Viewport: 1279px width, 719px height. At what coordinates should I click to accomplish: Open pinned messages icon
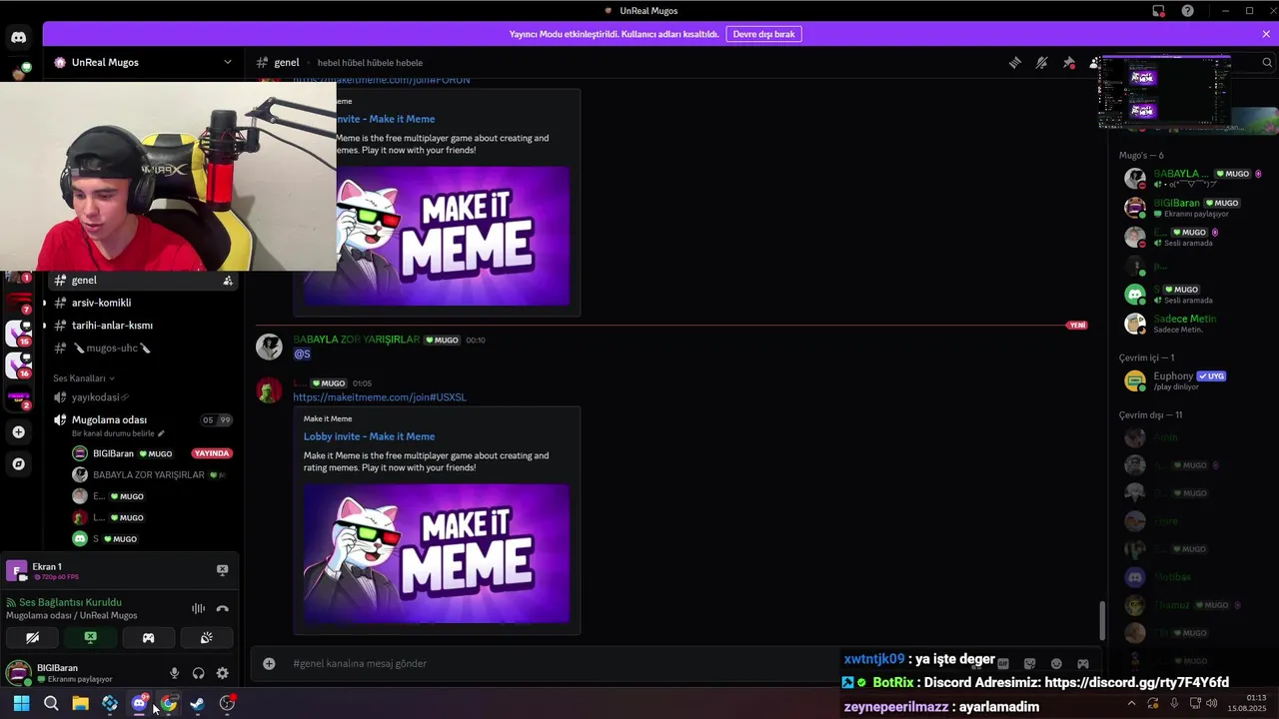[x=1069, y=62]
